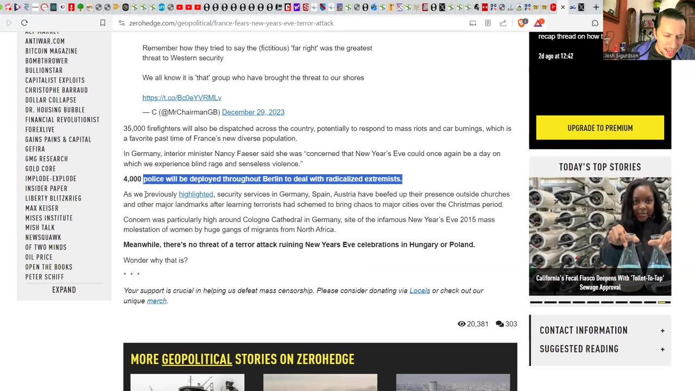The height and width of the screenshot is (391, 695).
Task: Click the 'Today's Top Stories' heading
Action: point(600,167)
